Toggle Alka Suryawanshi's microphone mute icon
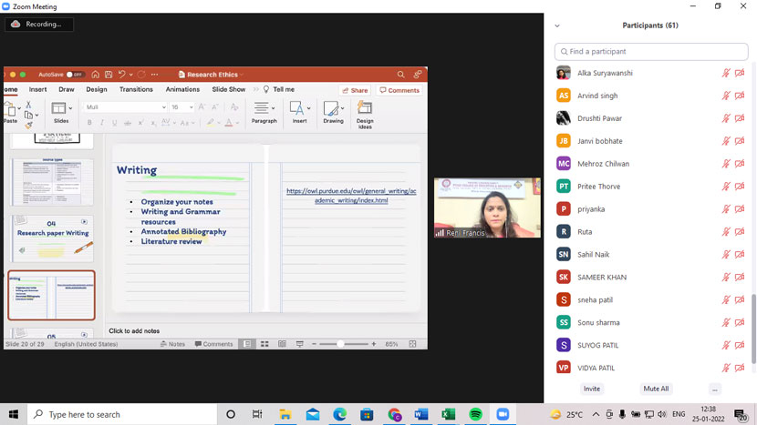The width and height of the screenshot is (757, 425). click(726, 73)
